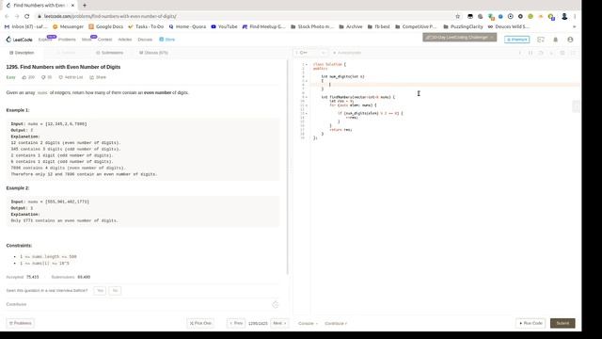
Task: Collapse the for loop fold arrow
Action: pos(307,105)
